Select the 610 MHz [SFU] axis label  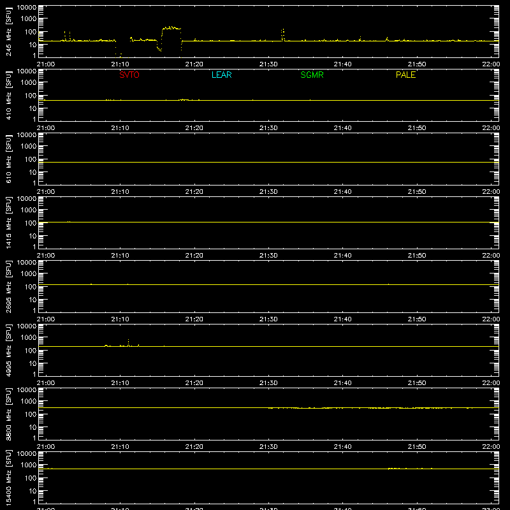coord(9,159)
